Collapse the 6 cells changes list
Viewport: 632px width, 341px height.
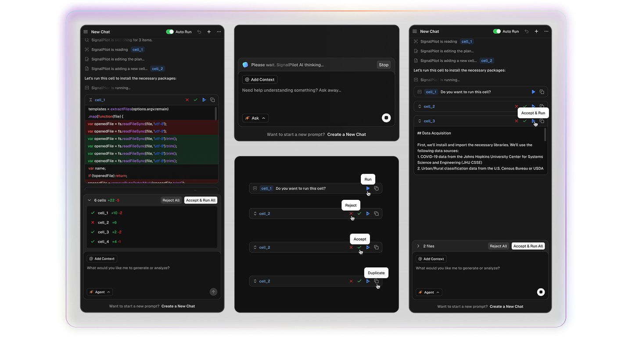pyautogui.click(x=89, y=200)
